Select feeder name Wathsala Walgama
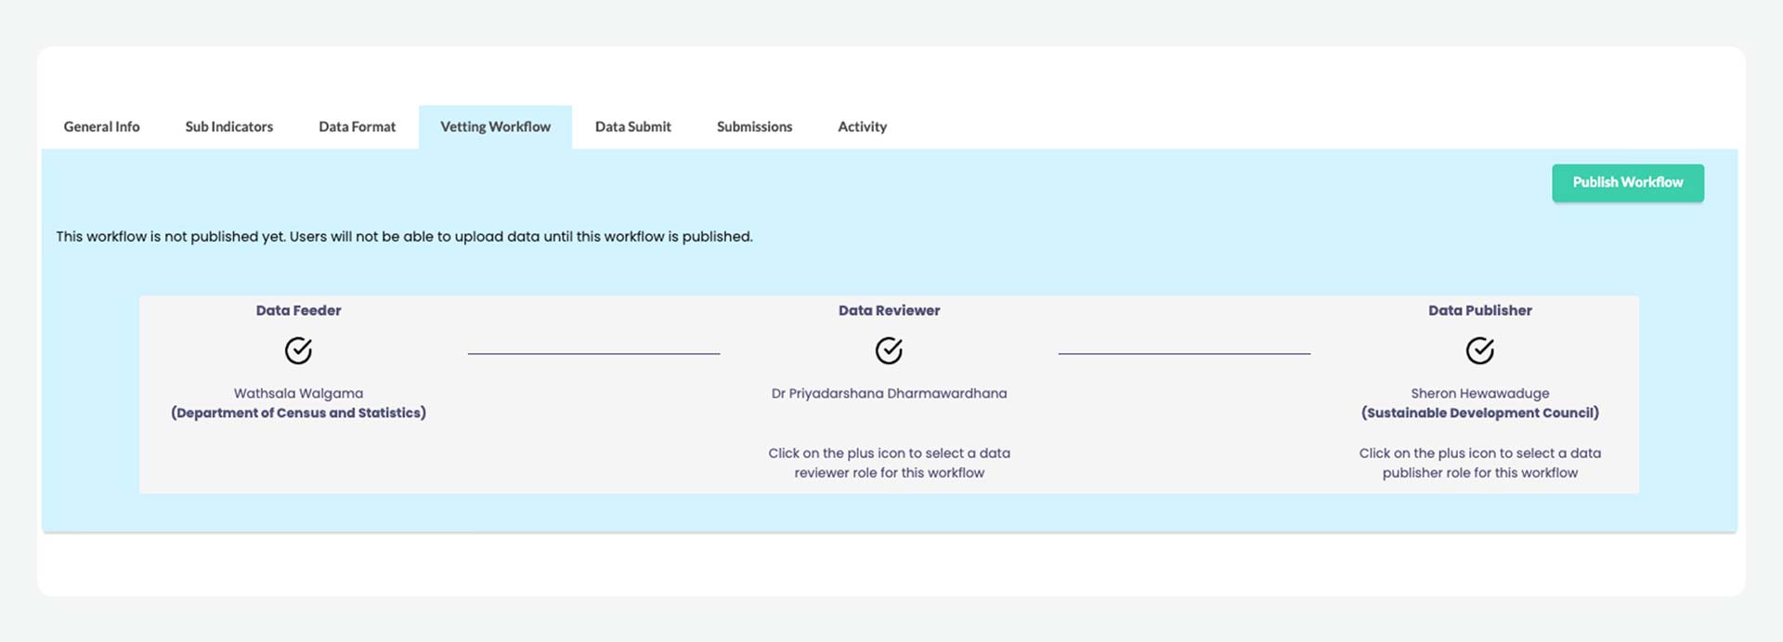The image size is (1783, 642). pyautogui.click(x=298, y=393)
